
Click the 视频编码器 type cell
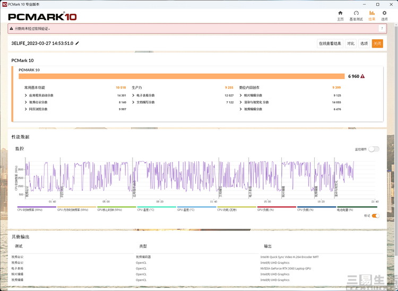[x=143, y=257]
